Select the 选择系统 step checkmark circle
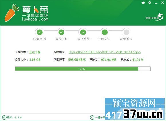The width and height of the screenshot is (166, 121). point(83,32)
